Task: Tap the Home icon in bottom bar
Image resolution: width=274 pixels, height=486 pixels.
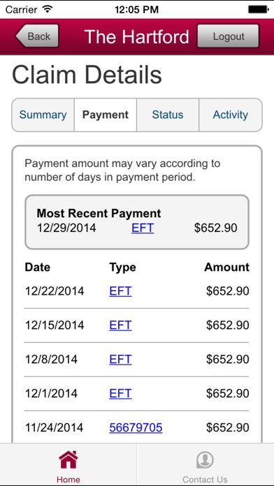Action: click(68, 459)
